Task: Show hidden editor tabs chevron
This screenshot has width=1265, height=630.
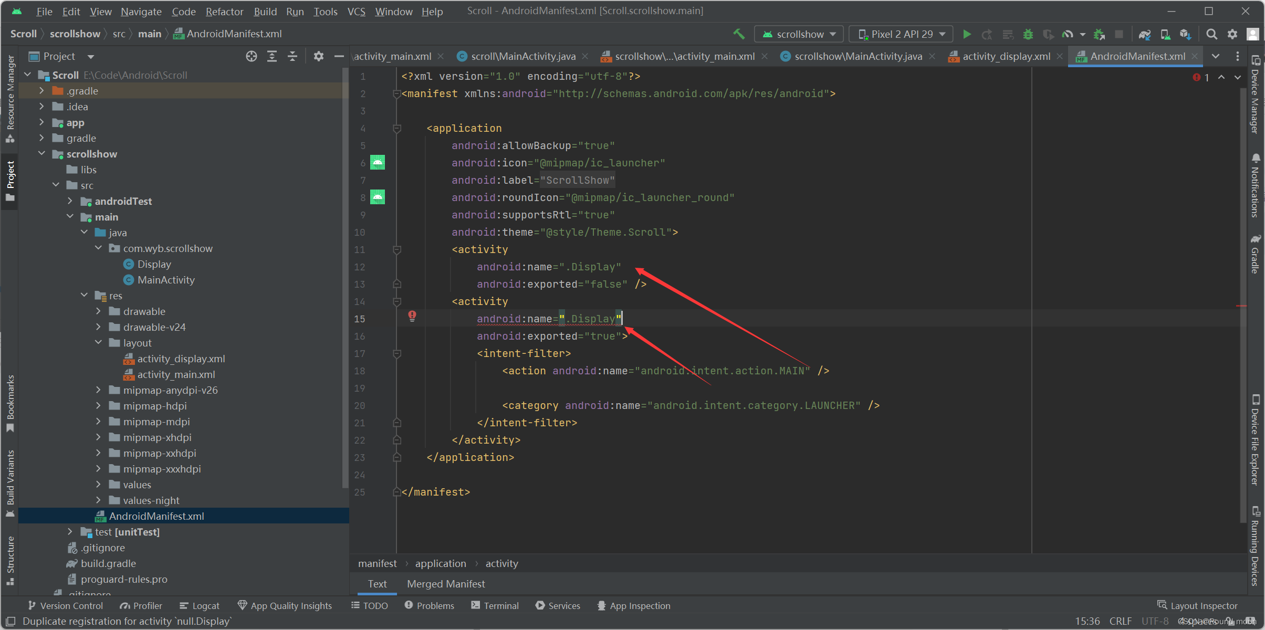Action: point(1216,56)
